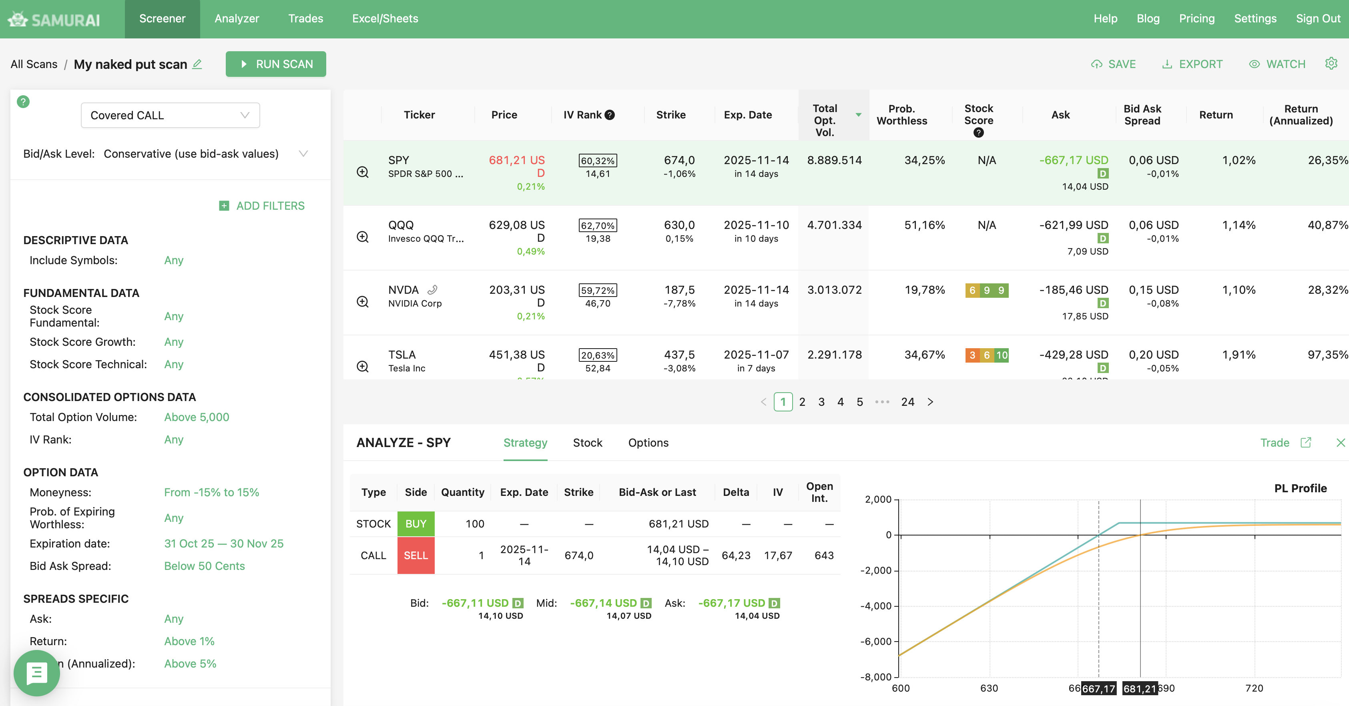1349x706 pixels.
Task: Click the green help question mark icon
Action: pyautogui.click(x=23, y=102)
